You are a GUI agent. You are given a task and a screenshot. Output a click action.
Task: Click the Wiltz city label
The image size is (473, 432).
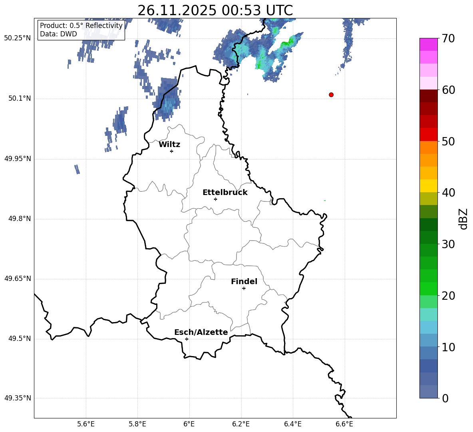tap(169, 145)
